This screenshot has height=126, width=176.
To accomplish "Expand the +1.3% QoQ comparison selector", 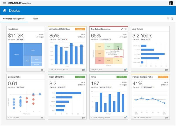I will point(105,39).
